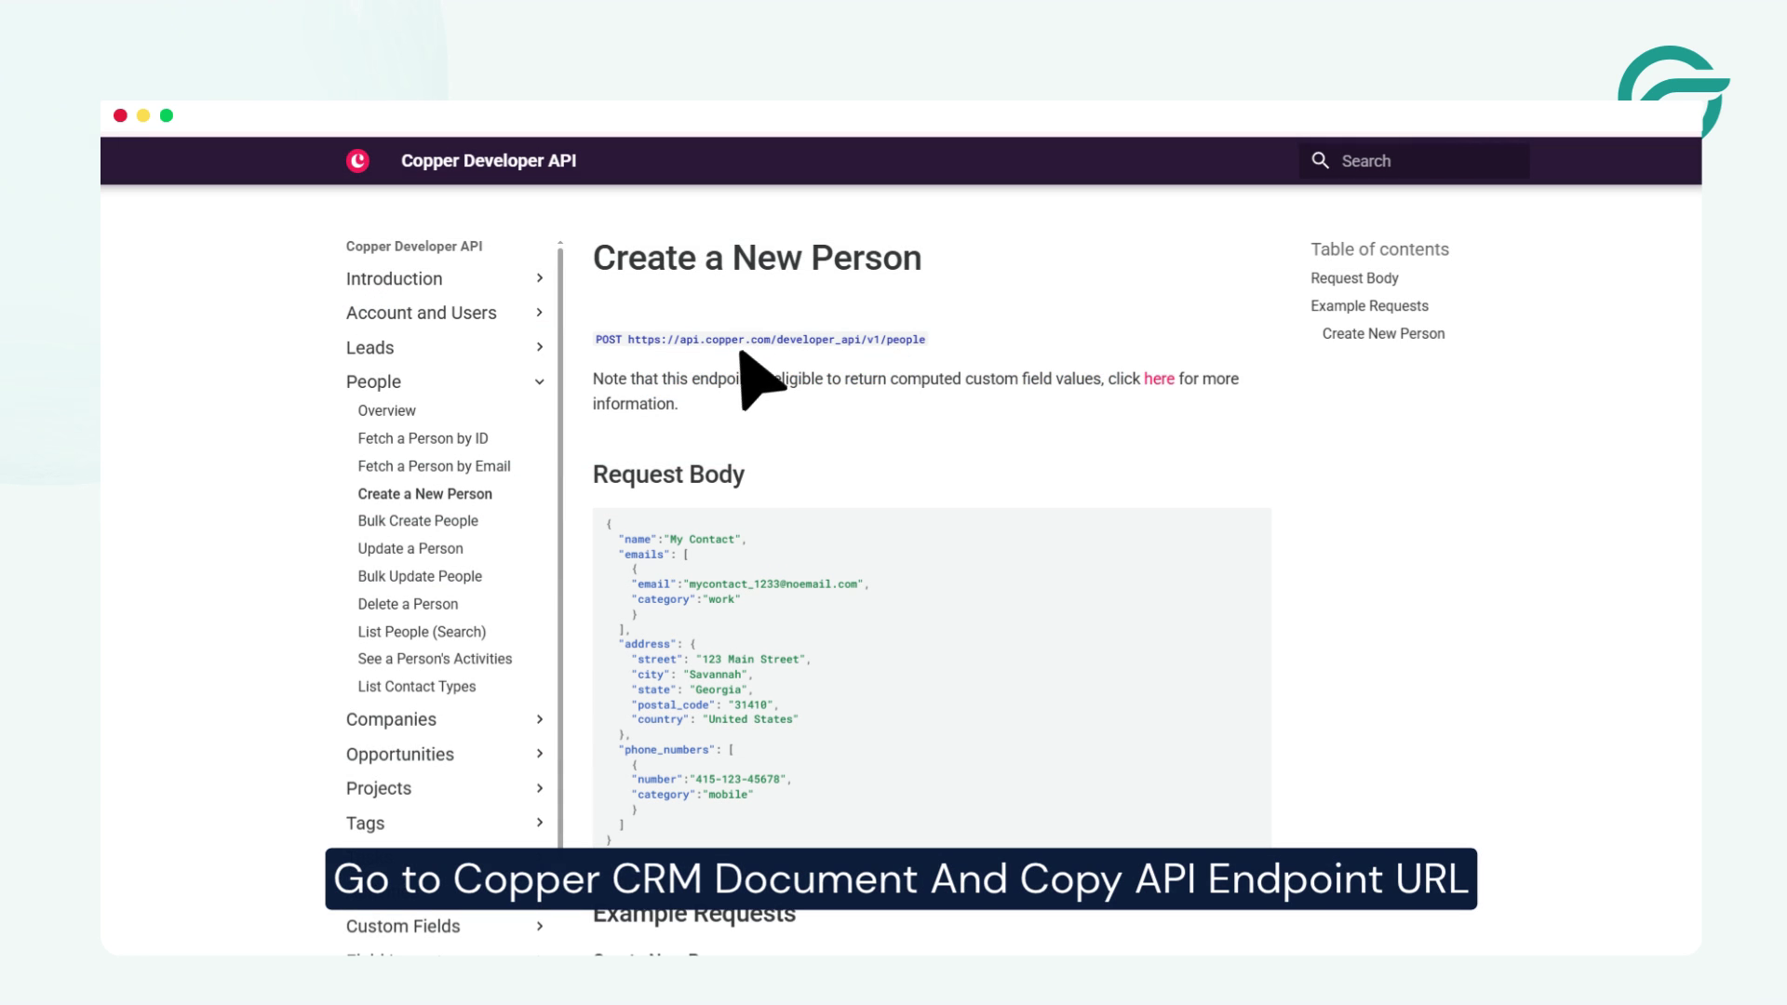This screenshot has width=1787, height=1005.
Task: Jump to Request Body in contents
Action: point(1354,278)
